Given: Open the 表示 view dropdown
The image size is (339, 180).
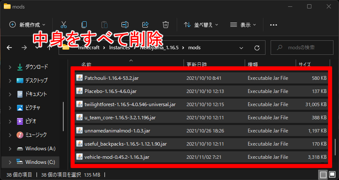Looking at the screenshot, I should tap(243, 25).
